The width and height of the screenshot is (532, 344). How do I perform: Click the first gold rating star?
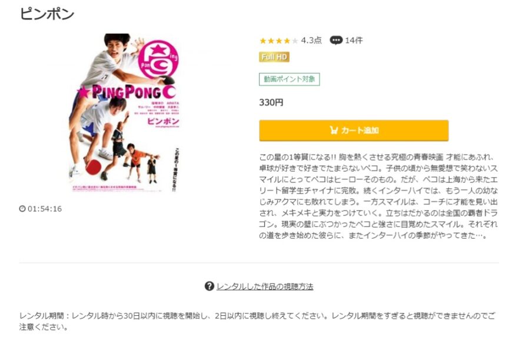(263, 41)
